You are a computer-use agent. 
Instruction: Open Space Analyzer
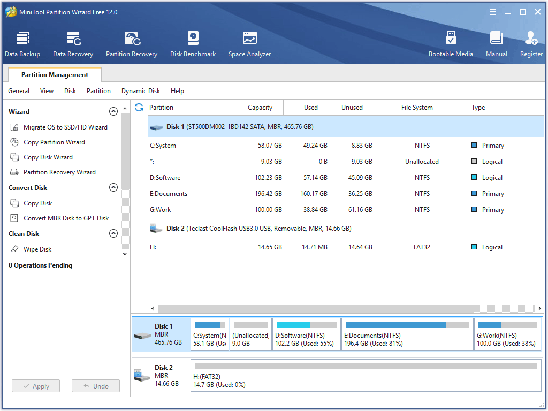click(249, 44)
